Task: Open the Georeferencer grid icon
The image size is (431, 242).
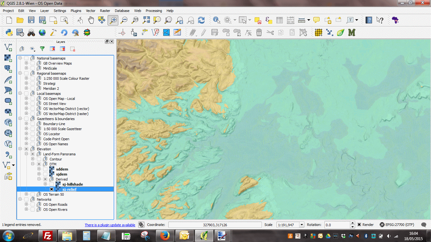Action: click(318, 32)
